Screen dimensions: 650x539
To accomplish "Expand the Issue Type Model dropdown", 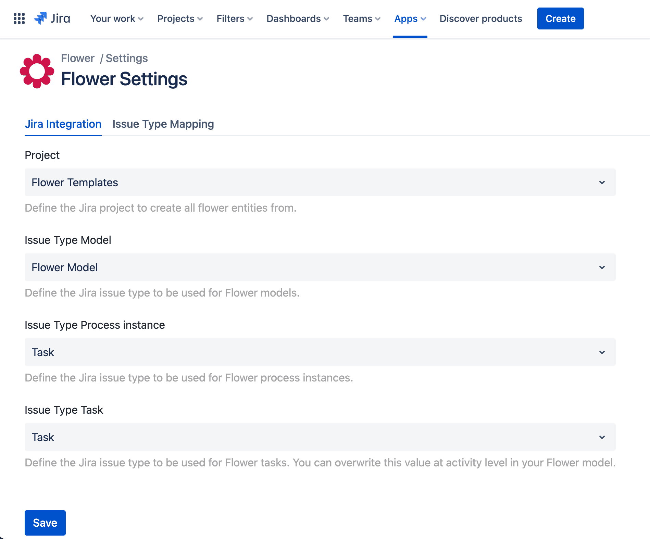I will point(320,267).
